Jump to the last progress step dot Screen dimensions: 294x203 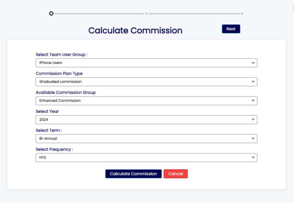point(242,13)
